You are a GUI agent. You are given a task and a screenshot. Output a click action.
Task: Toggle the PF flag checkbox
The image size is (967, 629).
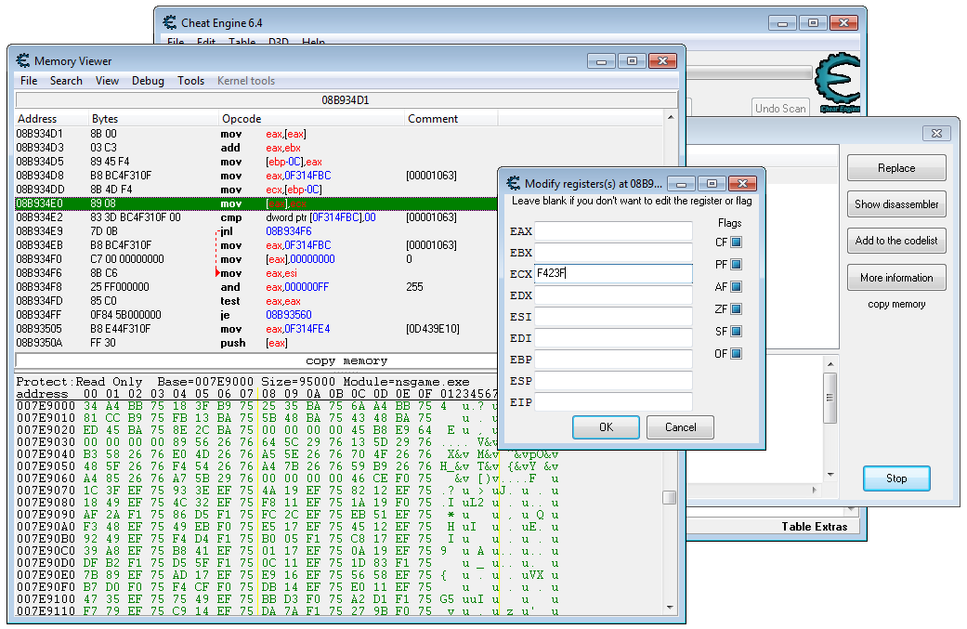[736, 265]
